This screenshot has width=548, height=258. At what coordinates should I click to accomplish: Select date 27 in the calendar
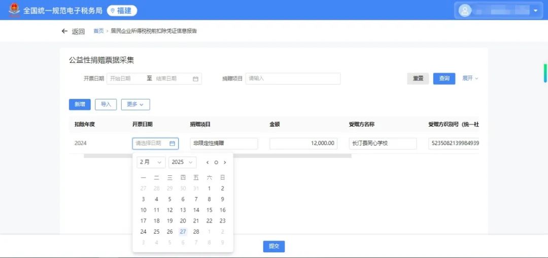183,232
